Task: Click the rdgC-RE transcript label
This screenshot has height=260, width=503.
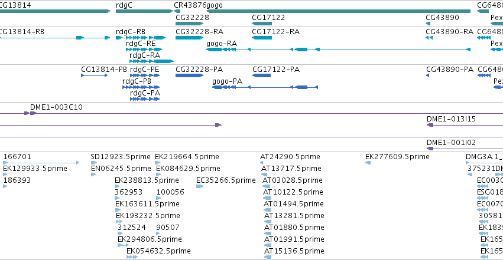Action: click(x=141, y=44)
